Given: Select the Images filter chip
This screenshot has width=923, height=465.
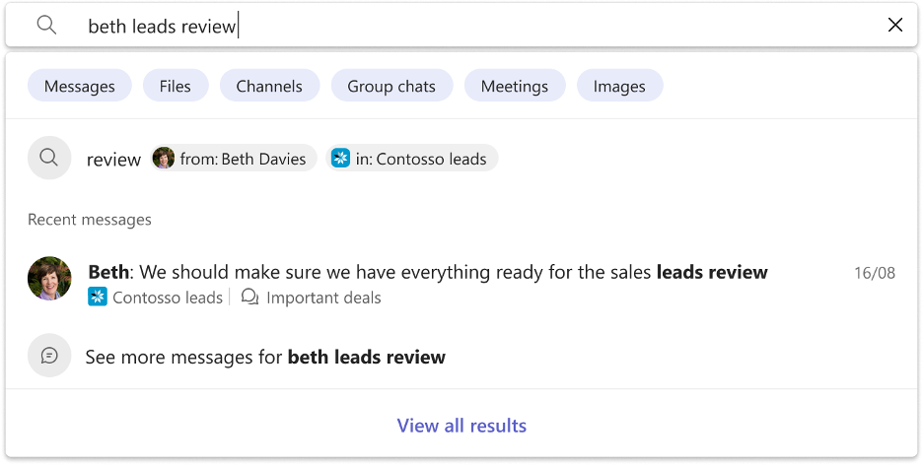Looking at the screenshot, I should click(x=619, y=86).
